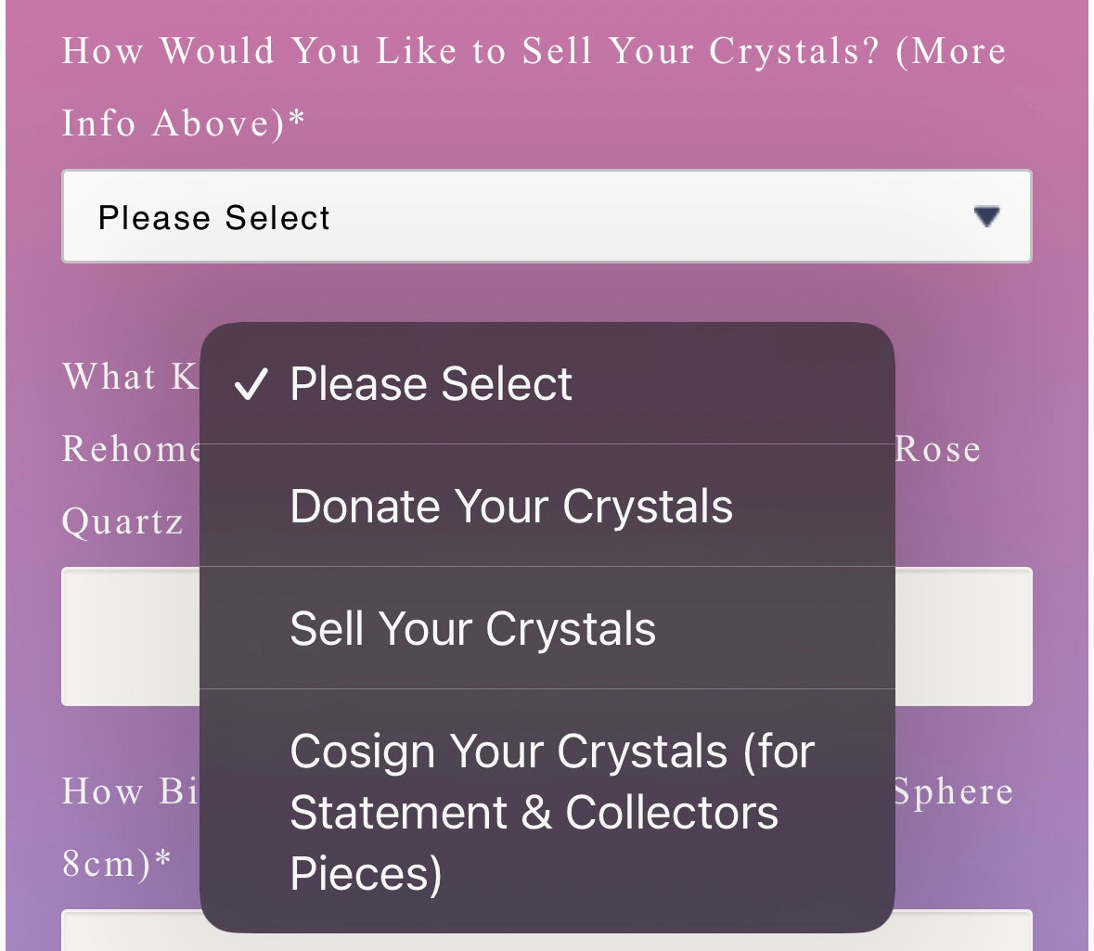Click the 'Quartz' text left of menu
Screen dimensions: 1094x951
[122, 521]
